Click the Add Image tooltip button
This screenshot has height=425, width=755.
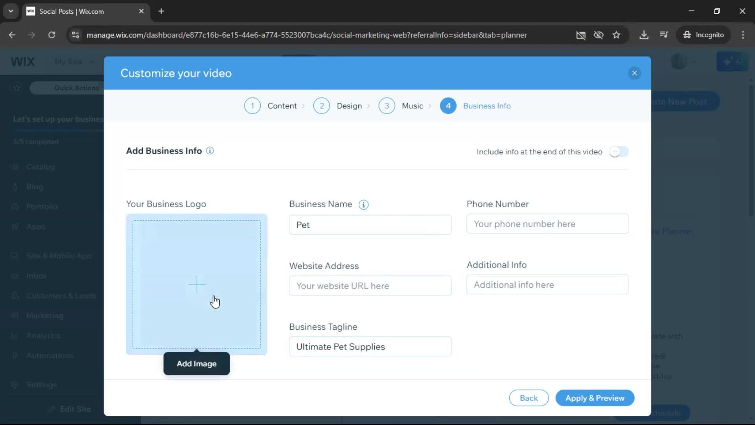pos(197,364)
